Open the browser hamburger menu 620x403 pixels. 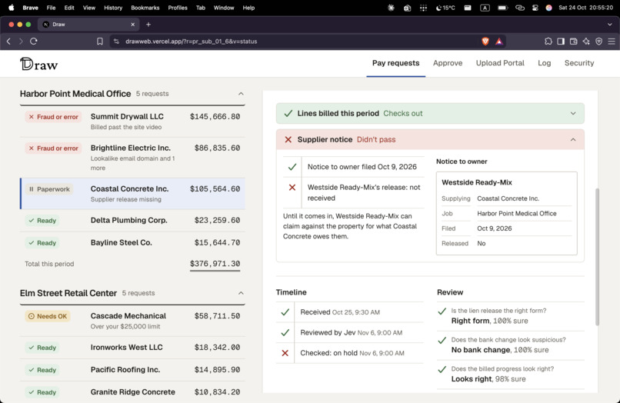tap(612, 41)
